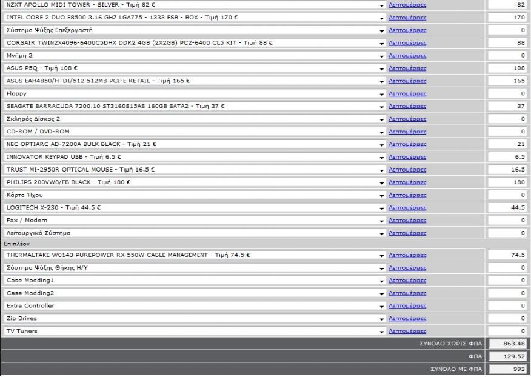Select the ΣΥΝΟΛΟ ΜΕ ΦΠΑ field 993
531x377 pixels.
[507, 369]
